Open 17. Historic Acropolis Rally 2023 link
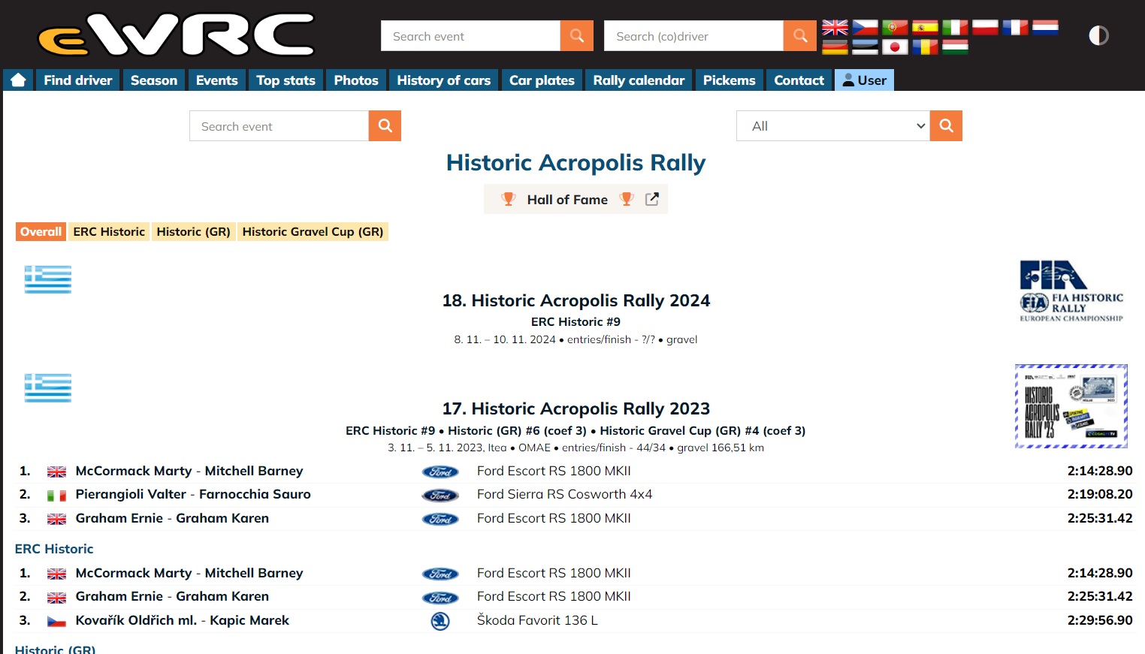 click(576, 408)
